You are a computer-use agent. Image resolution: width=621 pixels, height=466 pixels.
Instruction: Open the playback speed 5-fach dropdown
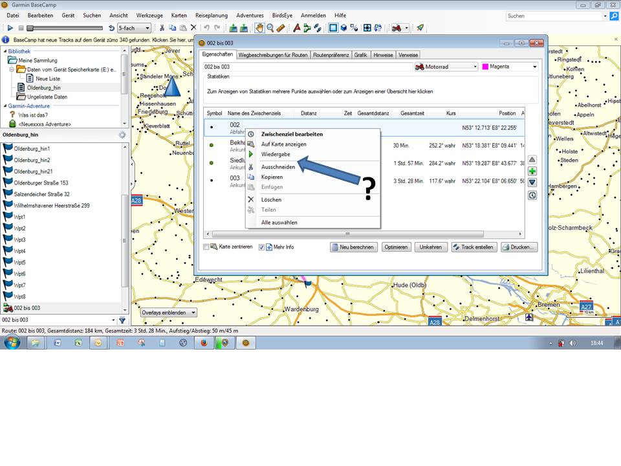coord(134,28)
